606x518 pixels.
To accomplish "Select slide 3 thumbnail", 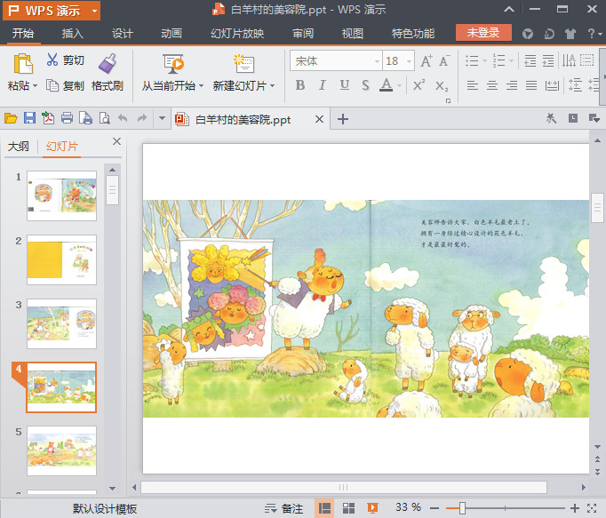I will coord(61,323).
